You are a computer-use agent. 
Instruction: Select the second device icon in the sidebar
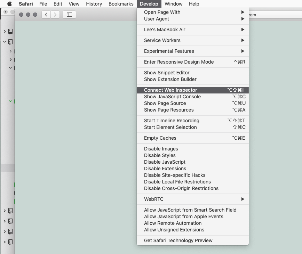pyautogui.click(x=10, y=42)
